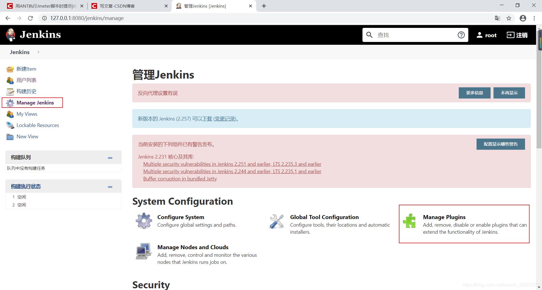This screenshot has height=290, width=542.
Task: Open the Global Tool Configuration title link
Action: pyautogui.click(x=324, y=217)
